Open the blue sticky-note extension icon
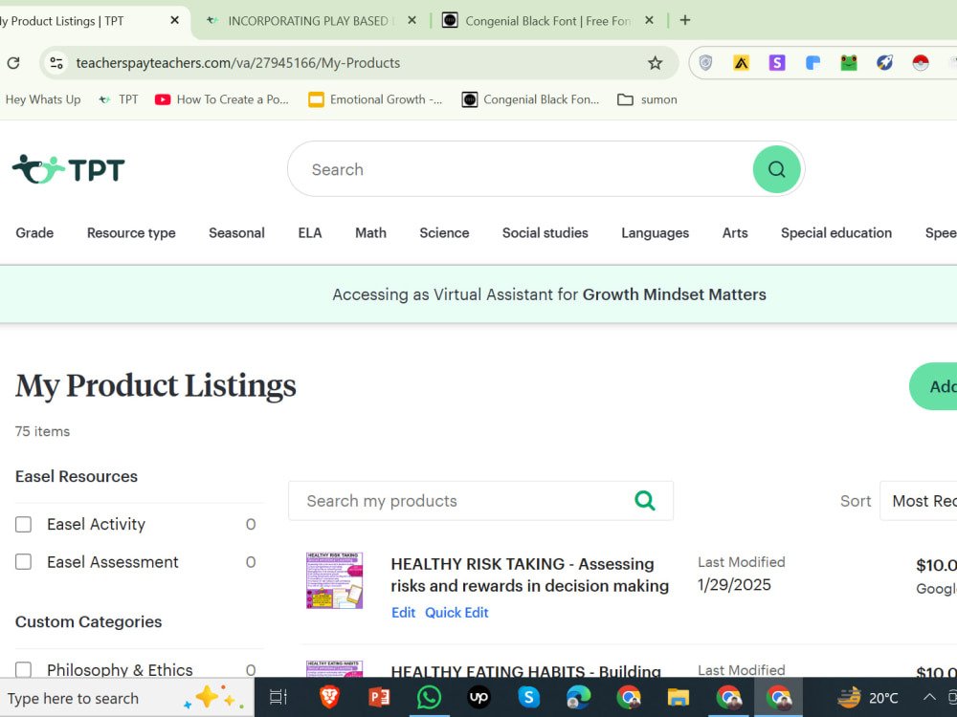Screen dimensions: 957x717 coord(812,63)
